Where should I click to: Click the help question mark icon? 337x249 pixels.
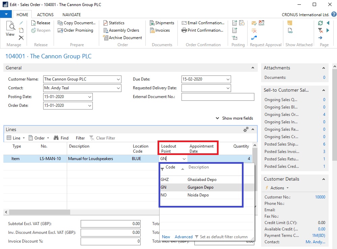(x=334, y=14)
